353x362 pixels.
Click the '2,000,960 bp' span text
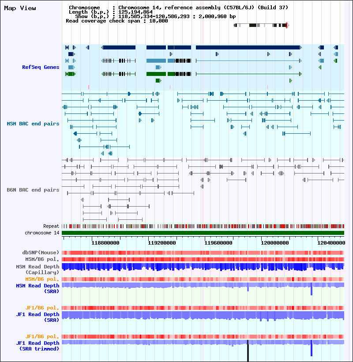coord(217,16)
